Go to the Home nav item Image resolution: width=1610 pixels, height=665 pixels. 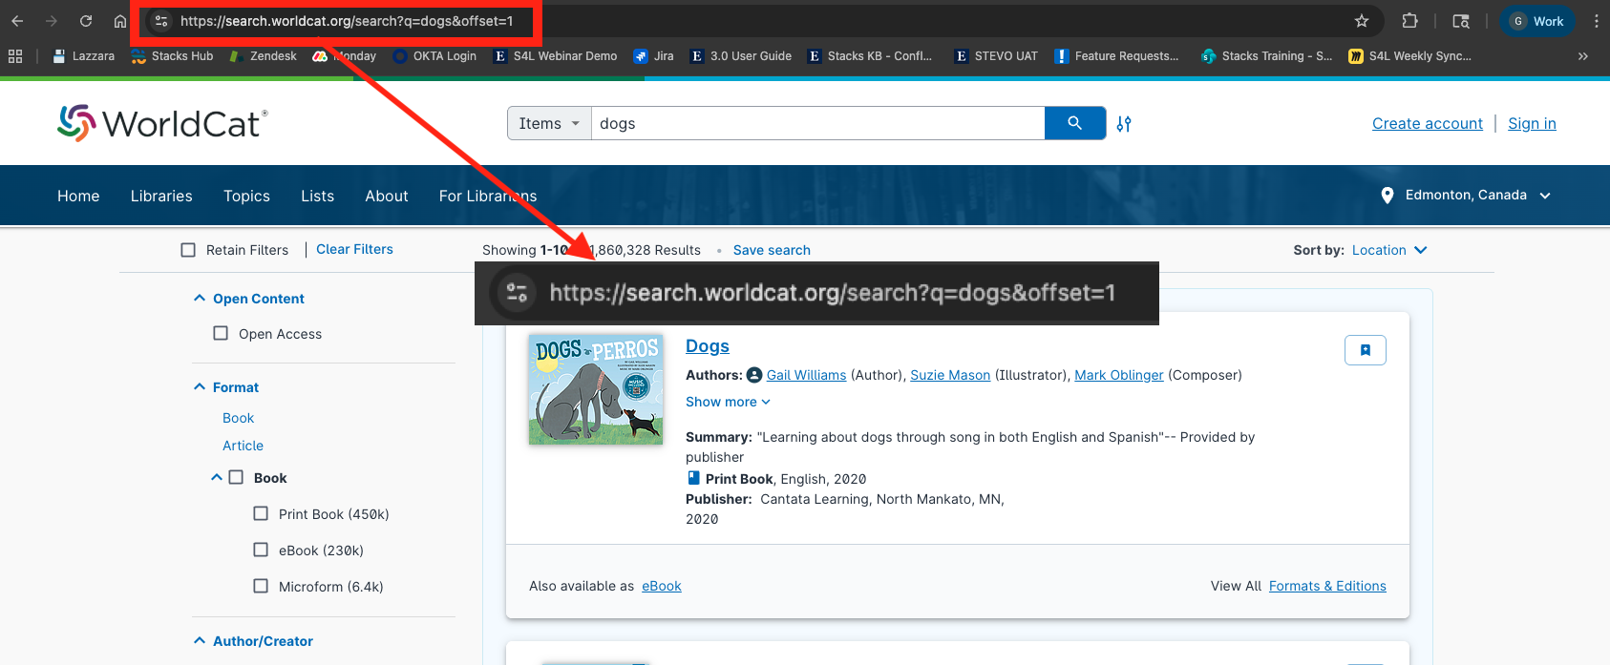pyautogui.click(x=78, y=196)
